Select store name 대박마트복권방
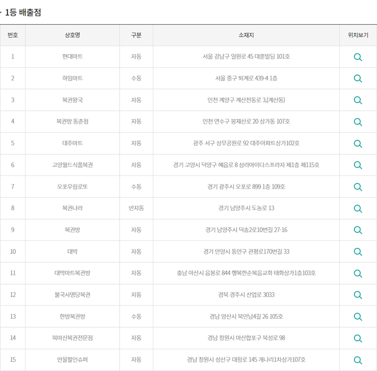Screen dimensions: 377x371 (x=72, y=273)
